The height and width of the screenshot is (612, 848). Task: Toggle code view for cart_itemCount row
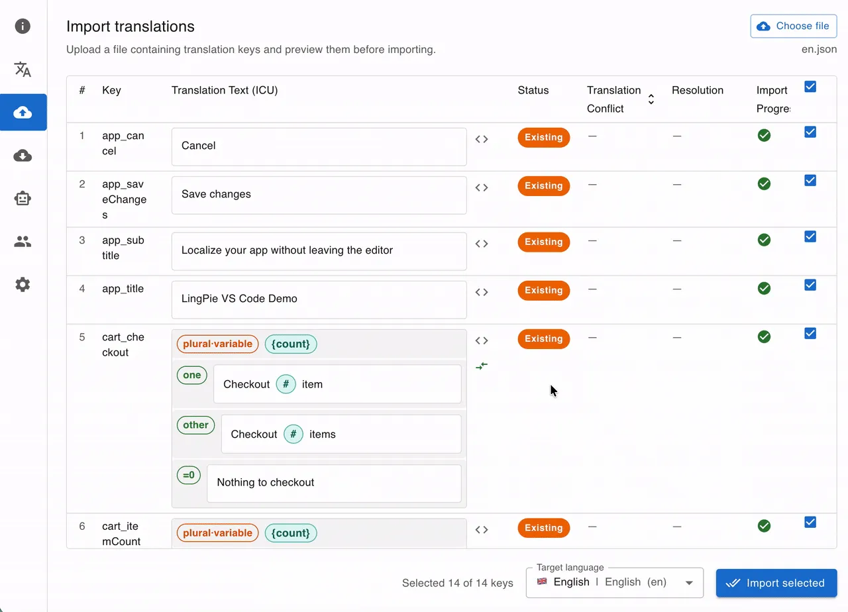point(482,529)
